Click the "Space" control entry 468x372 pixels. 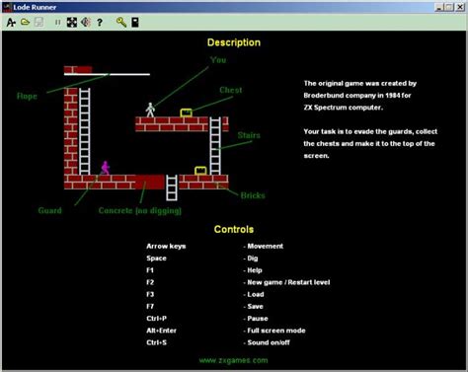pyautogui.click(x=156, y=259)
